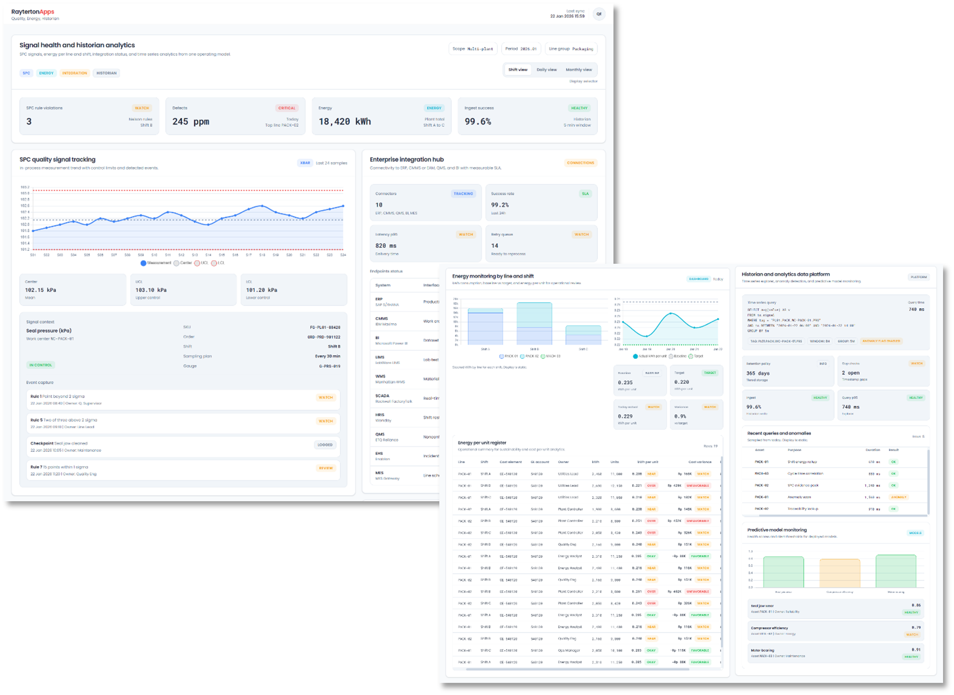Open the Line group Packaging selector

[x=571, y=49]
